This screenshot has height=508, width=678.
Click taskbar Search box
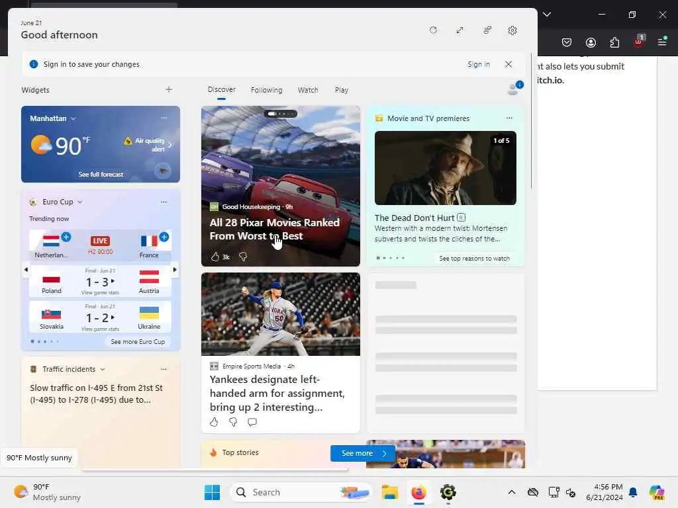coord(301,492)
